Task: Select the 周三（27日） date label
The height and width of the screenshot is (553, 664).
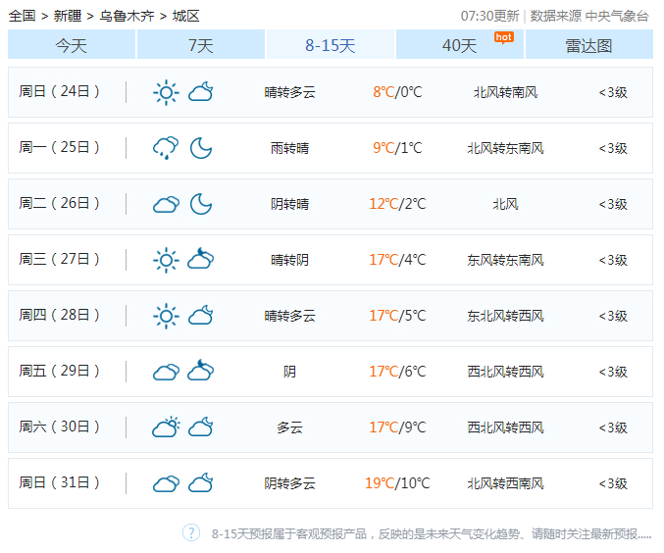Action: click(x=60, y=259)
